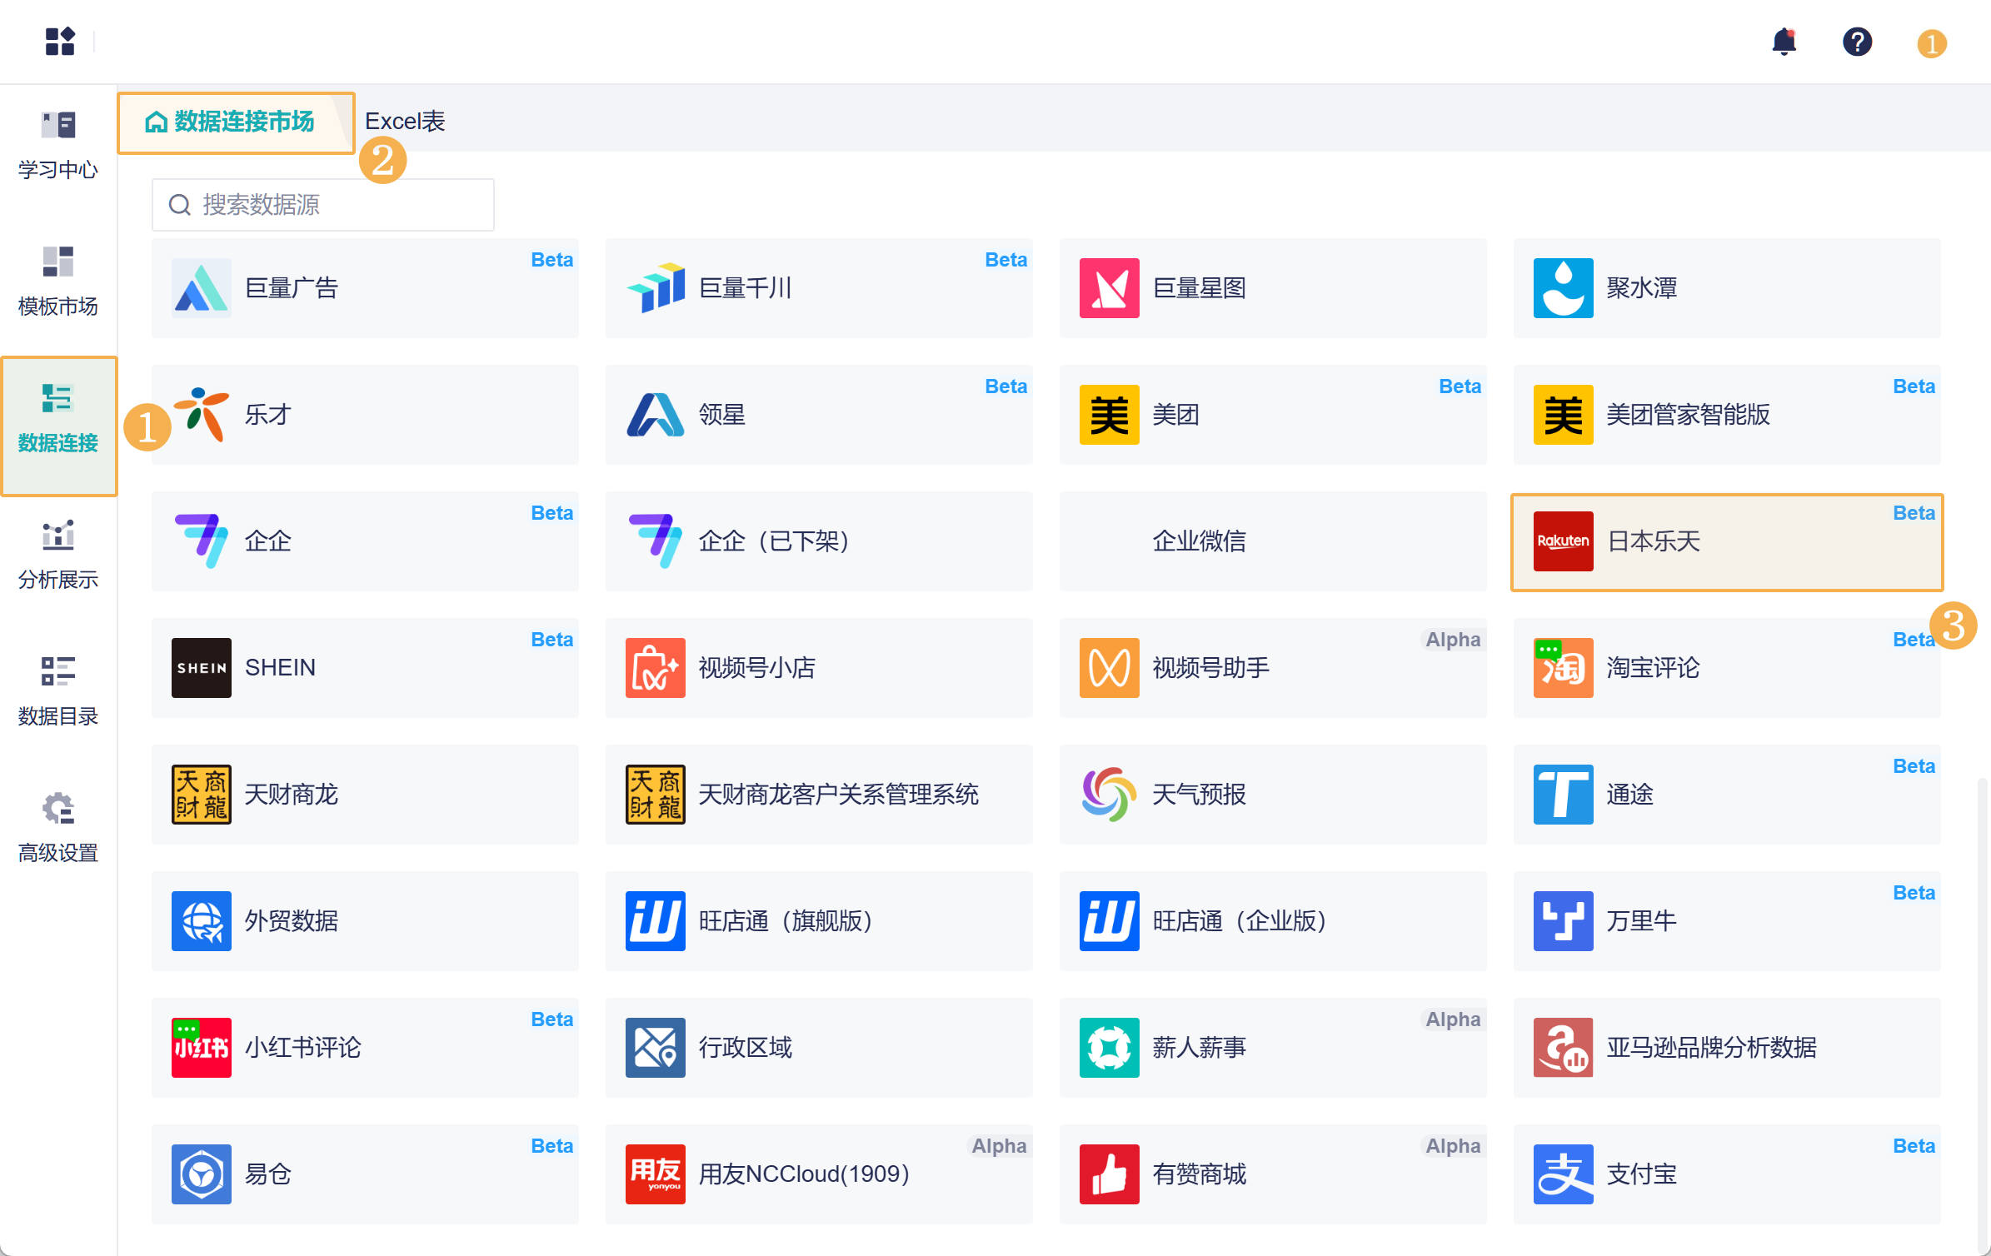
Task: Click the 美团 yellow logo icon
Action: point(1109,415)
